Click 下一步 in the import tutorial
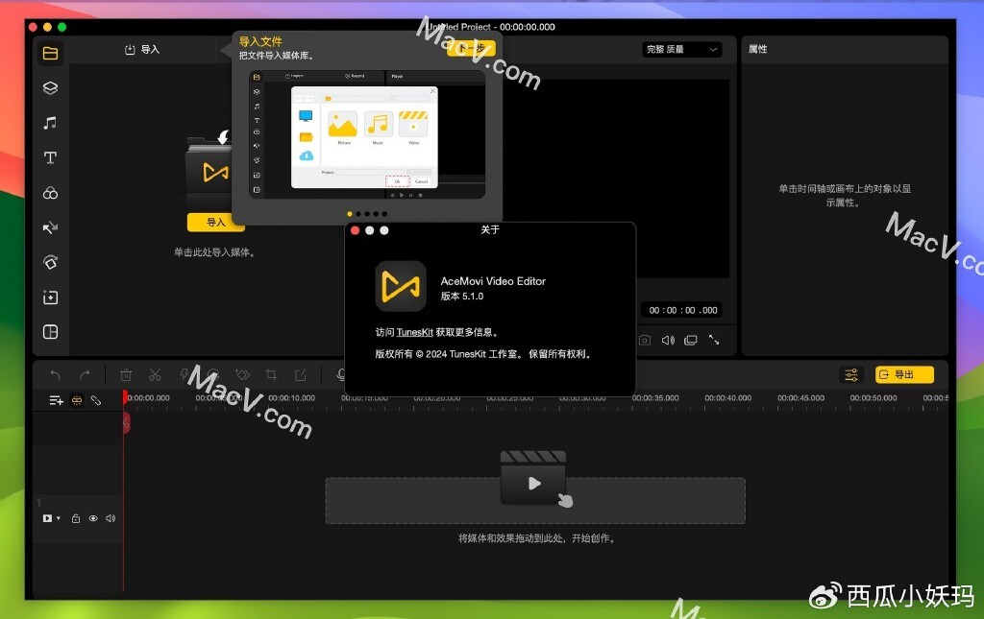984x619 pixels. coord(471,48)
